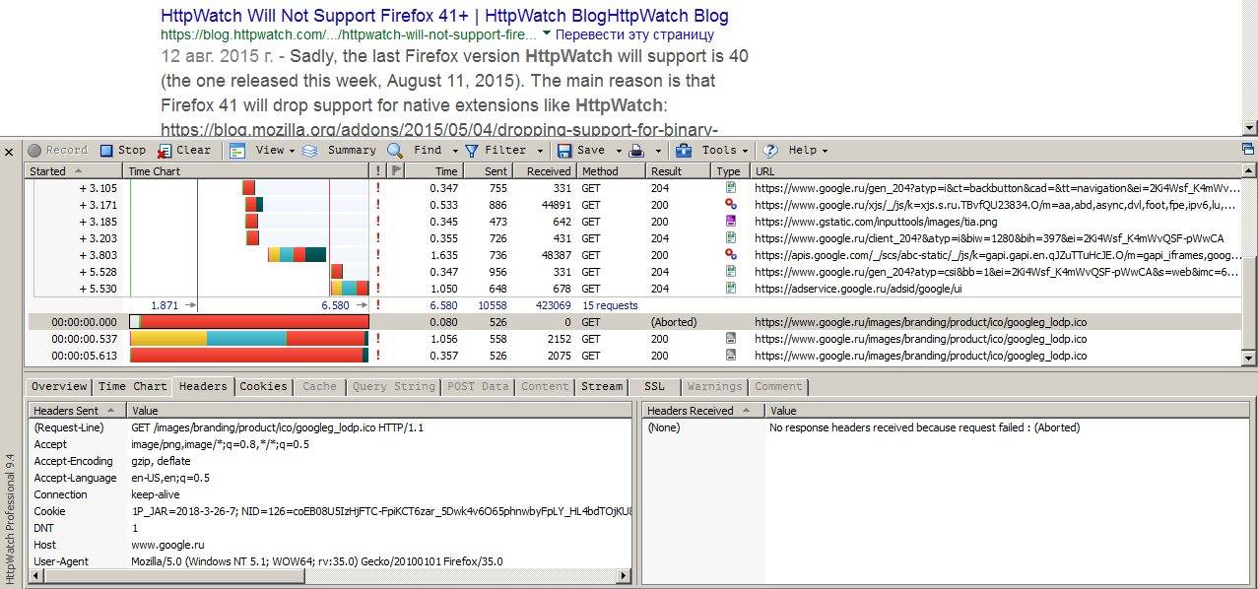Sort by the Result column header
This screenshot has width=1258, height=589.
[x=680, y=171]
